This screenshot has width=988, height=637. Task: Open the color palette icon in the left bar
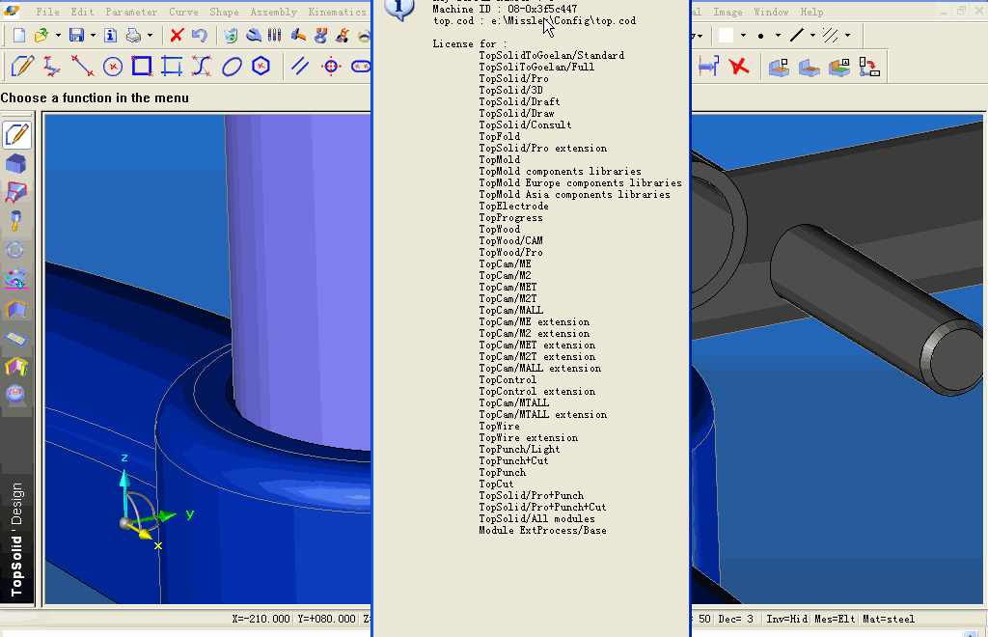tap(15, 279)
